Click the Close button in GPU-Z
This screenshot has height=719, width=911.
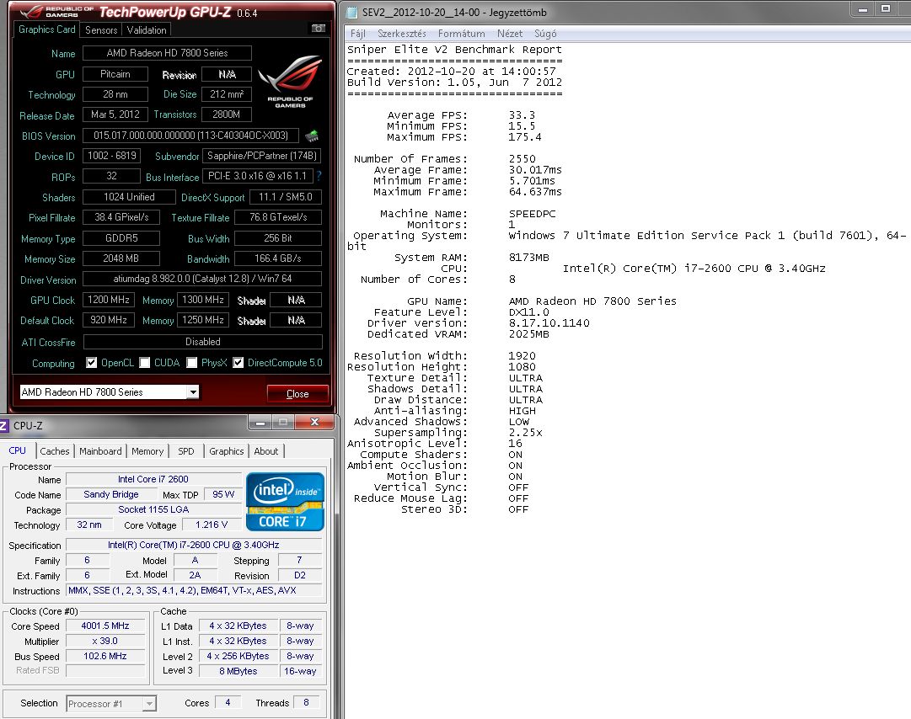[297, 393]
